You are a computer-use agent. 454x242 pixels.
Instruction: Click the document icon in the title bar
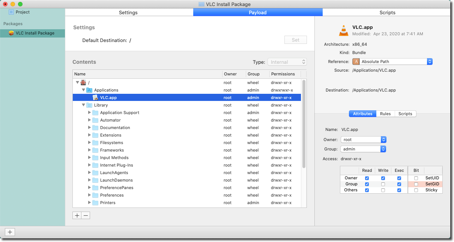point(201,4)
